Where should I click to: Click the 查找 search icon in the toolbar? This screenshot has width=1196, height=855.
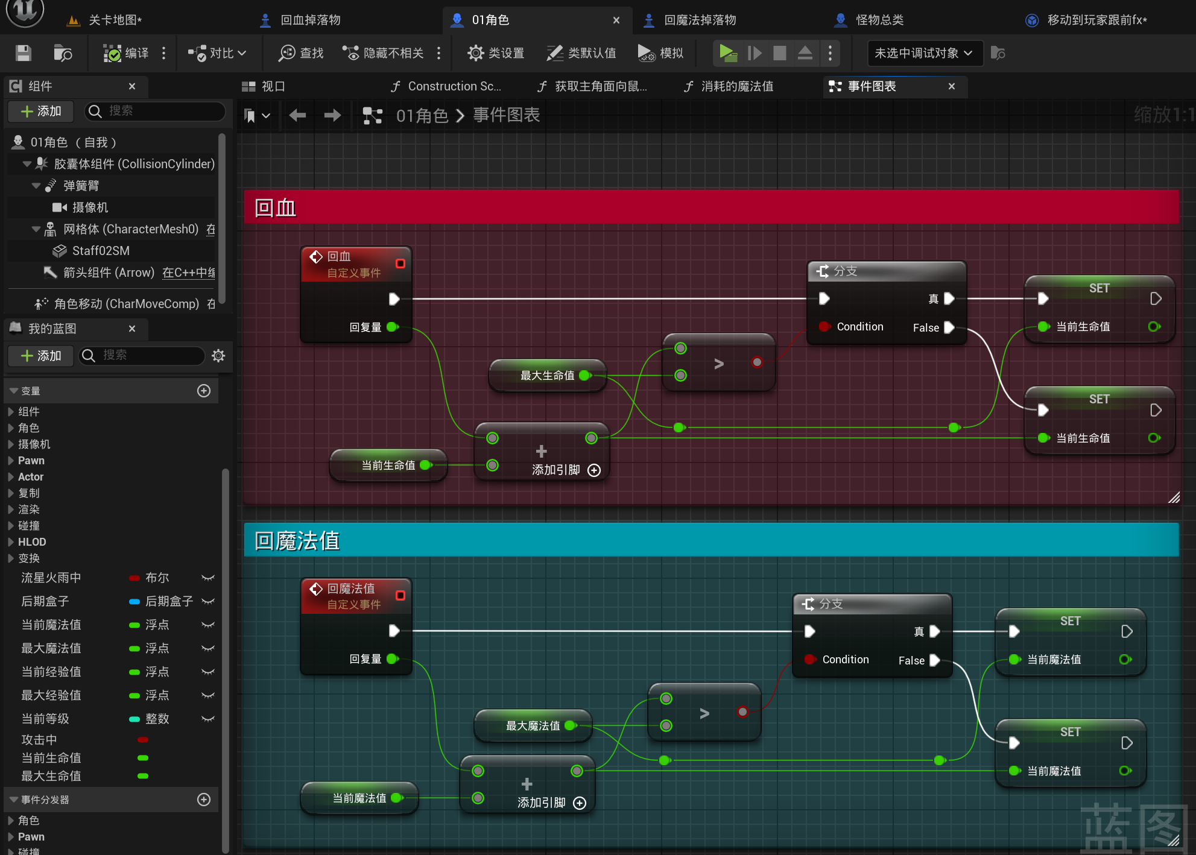286,53
